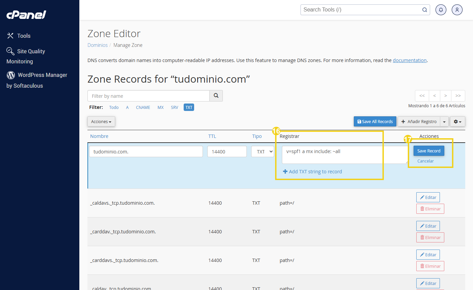Image resolution: width=473 pixels, height=290 pixels.
Task: Click the Save Record button
Action: click(429, 151)
